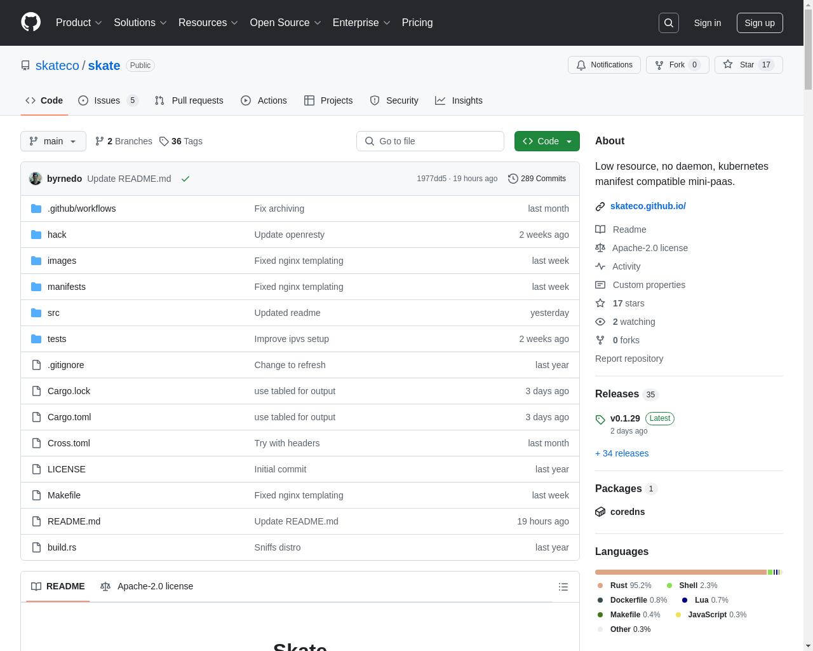Click the eye icon beside 2 watching

coord(600,322)
